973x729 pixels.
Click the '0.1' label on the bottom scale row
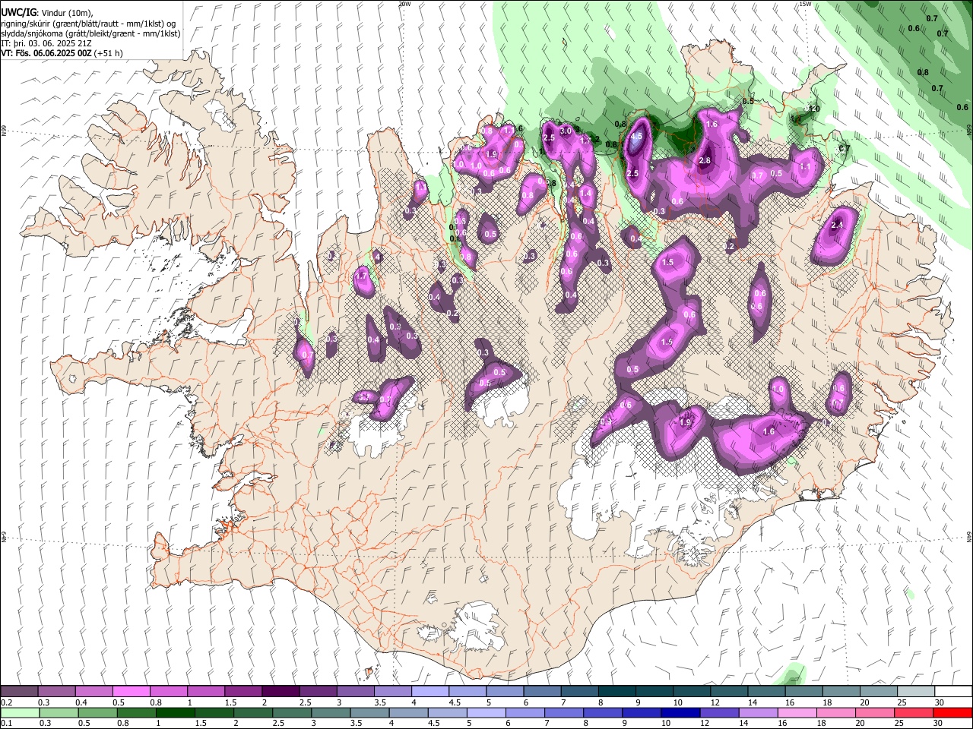[x=7, y=723]
